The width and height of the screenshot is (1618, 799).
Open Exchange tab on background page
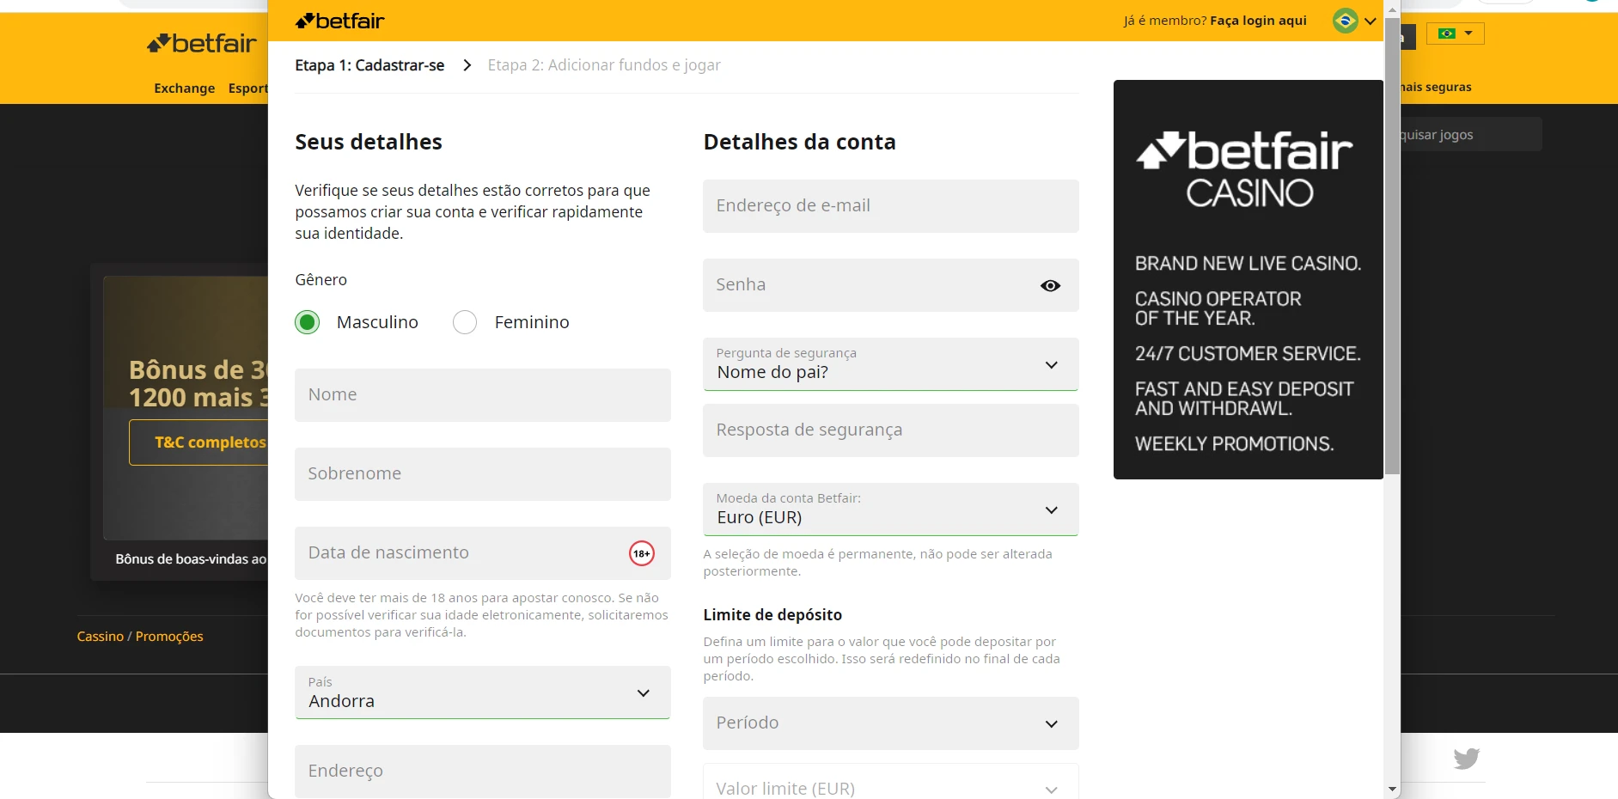pyautogui.click(x=185, y=88)
